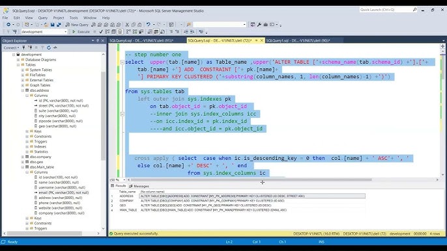447x251 pixels.
Task: Toggle the pin on the SQLQuery3.sql tab
Action: coord(256,40)
